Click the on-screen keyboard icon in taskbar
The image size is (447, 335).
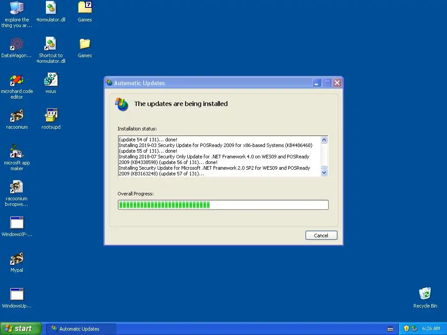[x=390, y=329]
